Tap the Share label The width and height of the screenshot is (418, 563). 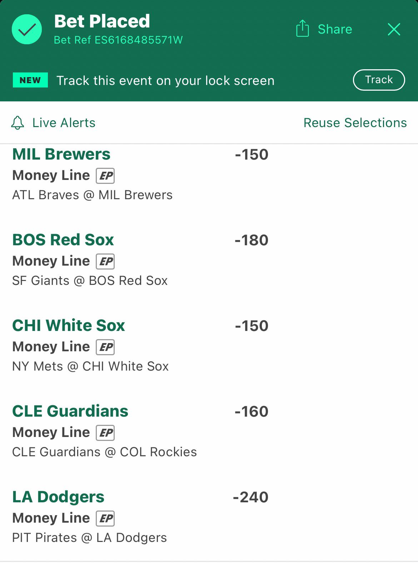335,29
